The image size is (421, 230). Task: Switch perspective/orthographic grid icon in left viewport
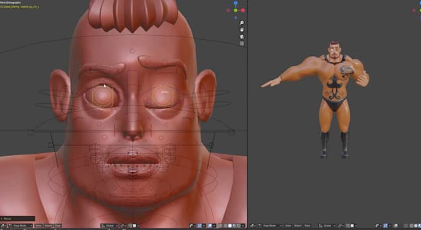pyautogui.click(x=241, y=43)
